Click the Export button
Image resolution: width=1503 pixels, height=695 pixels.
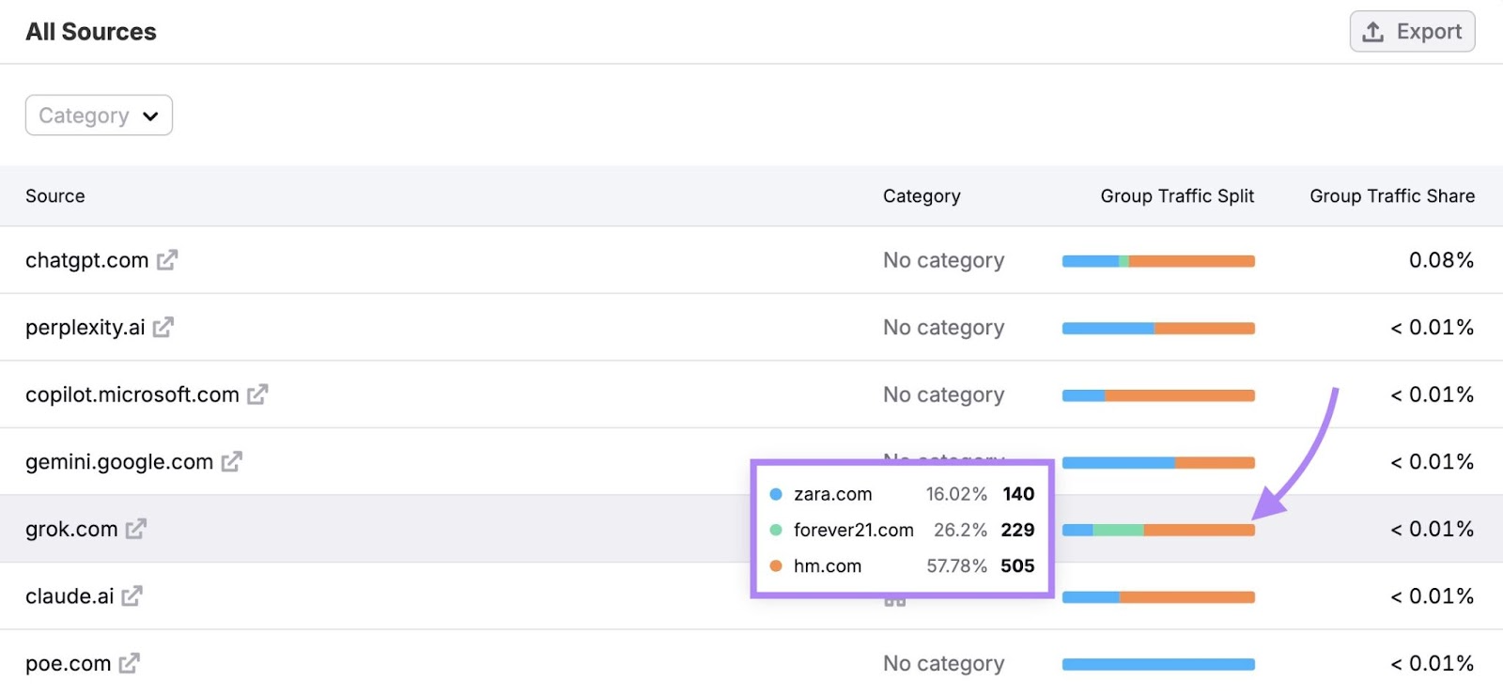[1412, 32]
